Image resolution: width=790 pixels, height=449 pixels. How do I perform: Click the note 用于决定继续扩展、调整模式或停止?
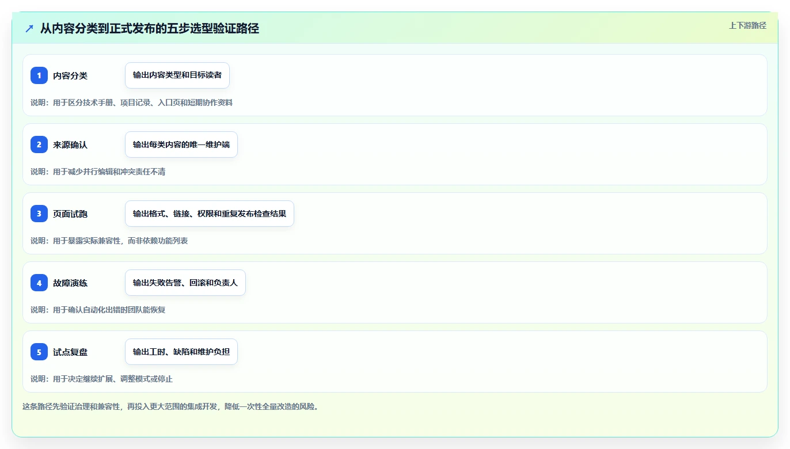click(x=113, y=379)
